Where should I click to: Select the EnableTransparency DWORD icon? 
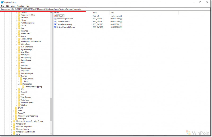click(55, 24)
